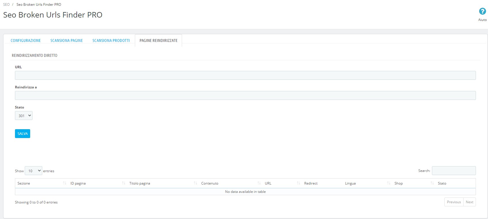Switch to the Scansiona Pagine tab
Viewport: 488px width, 219px height.
[x=66, y=40]
